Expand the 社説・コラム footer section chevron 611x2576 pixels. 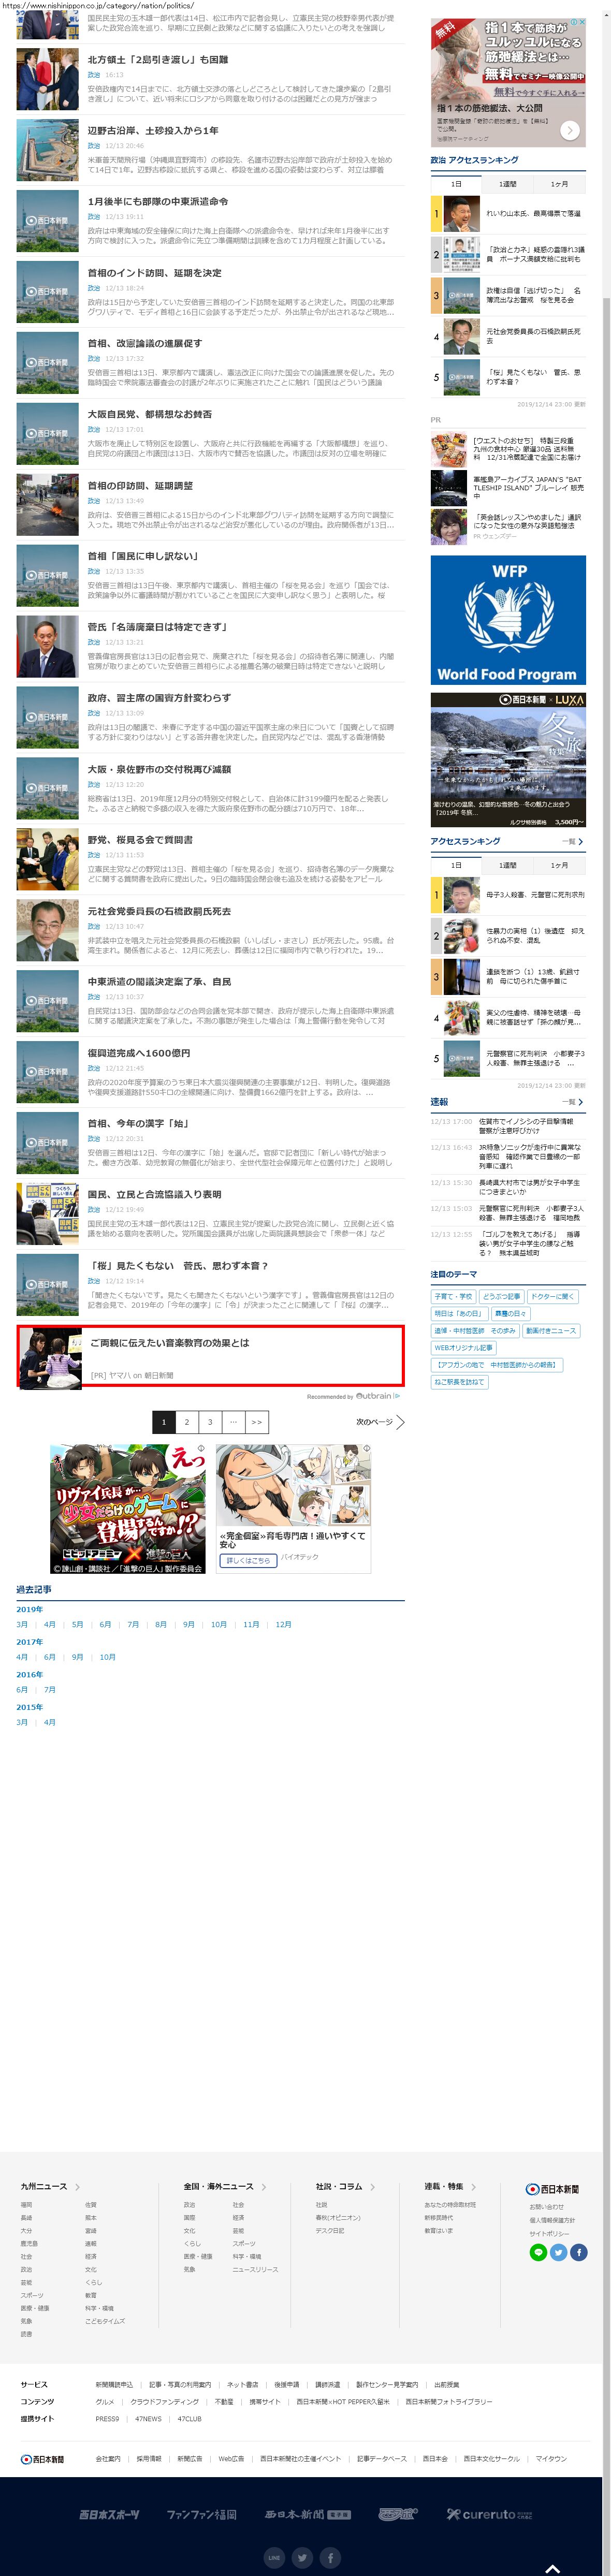click(372, 2187)
